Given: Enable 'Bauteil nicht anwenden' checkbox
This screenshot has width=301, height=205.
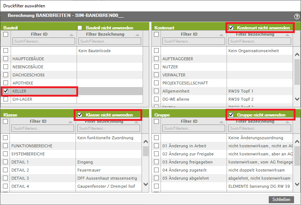Looking at the screenshot, I should (80, 28).
